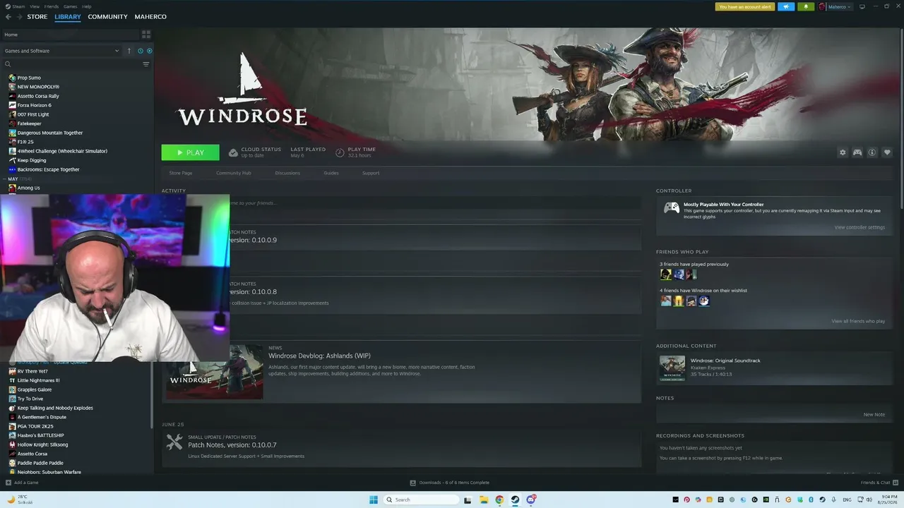This screenshot has height=508, width=904.
Task: Toggle the ready-to-play filter icon
Action: (x=149, y=51)
